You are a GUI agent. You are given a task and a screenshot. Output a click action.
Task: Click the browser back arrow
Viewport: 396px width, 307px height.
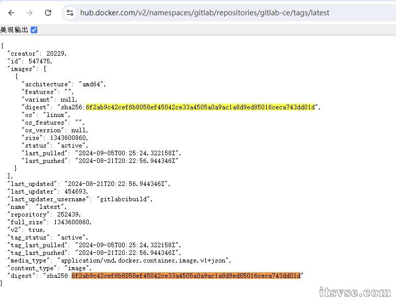tap(11, 13)
